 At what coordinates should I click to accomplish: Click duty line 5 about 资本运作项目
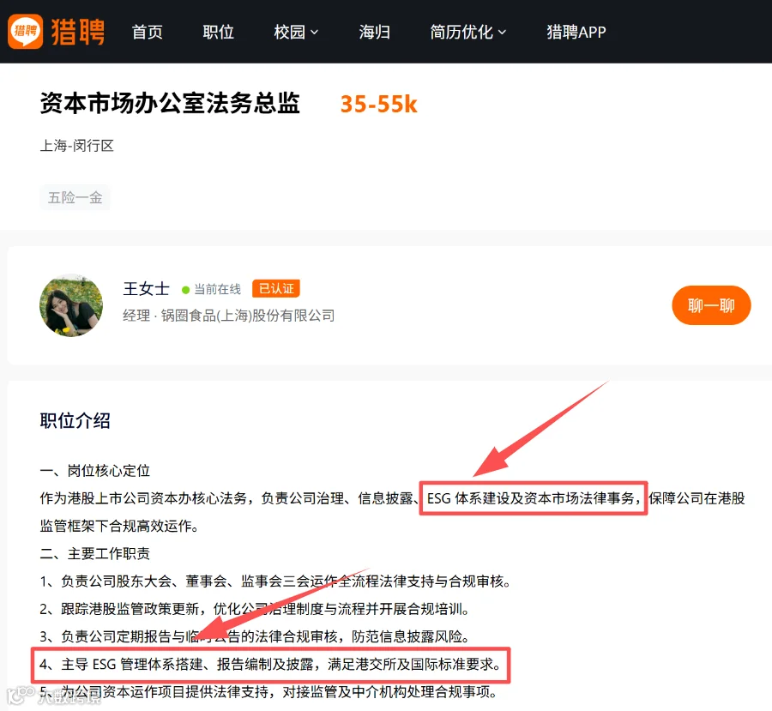point(268,692)
